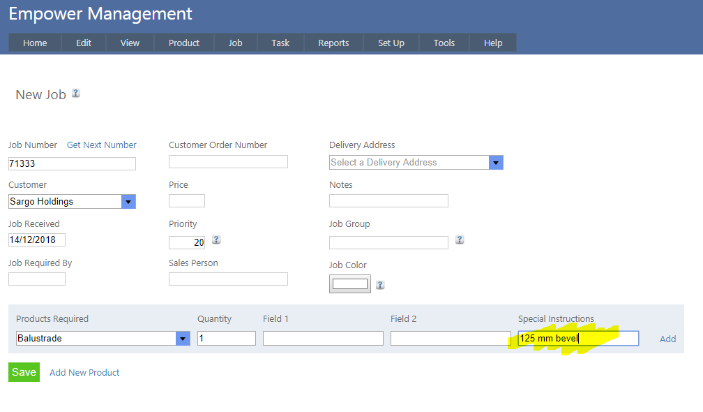Click the help icon beside Job Group field
Screen dimensions: 703x412
click(460, 240)
